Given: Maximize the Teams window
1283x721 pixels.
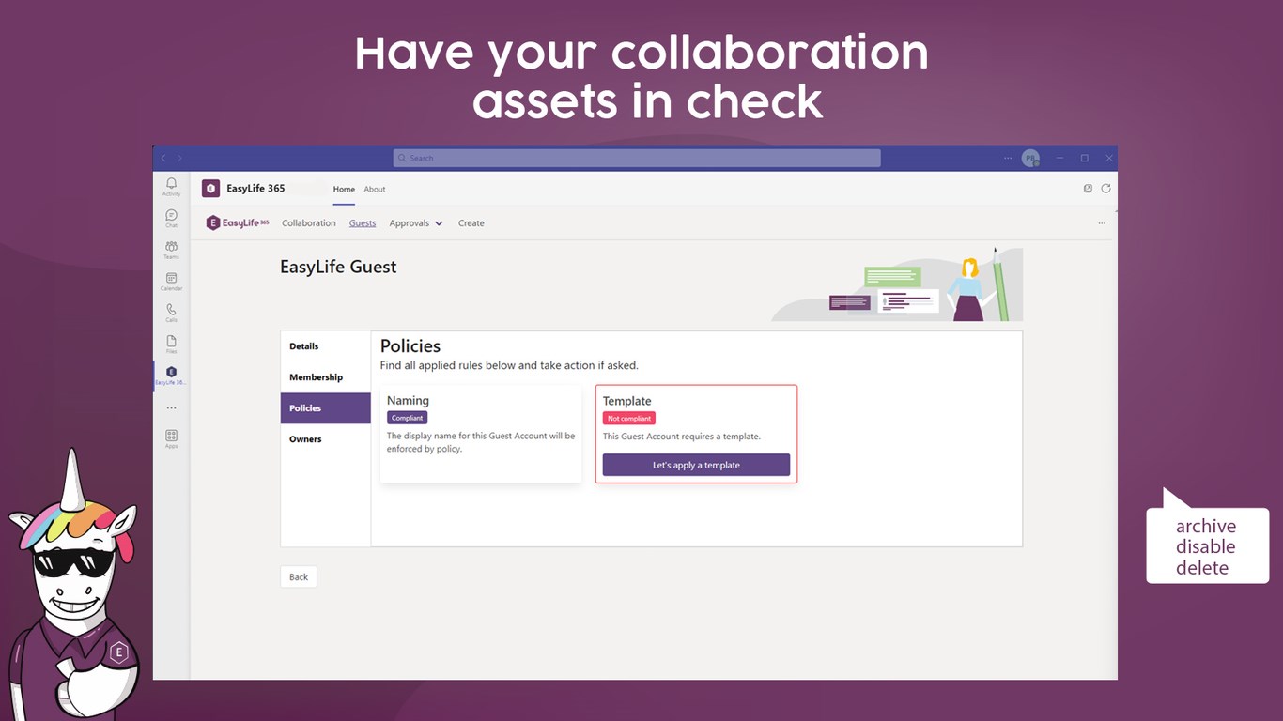Looking at the screenshot, I should (1084, 158).
